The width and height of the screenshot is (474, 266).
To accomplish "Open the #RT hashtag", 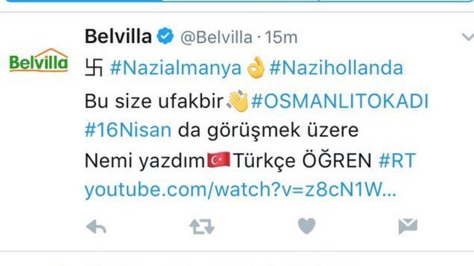I will click(397, 160).
